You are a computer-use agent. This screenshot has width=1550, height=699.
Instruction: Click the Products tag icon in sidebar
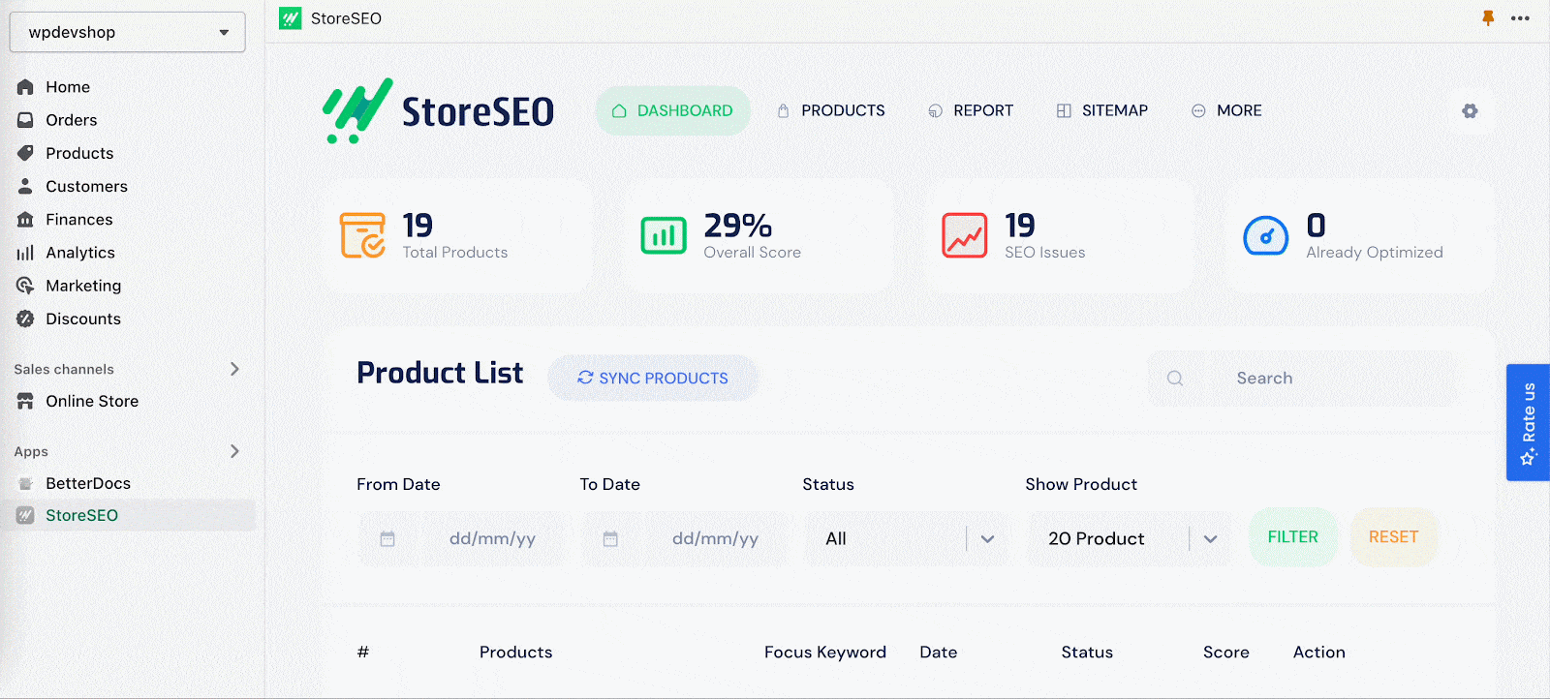tap(25, 153)
